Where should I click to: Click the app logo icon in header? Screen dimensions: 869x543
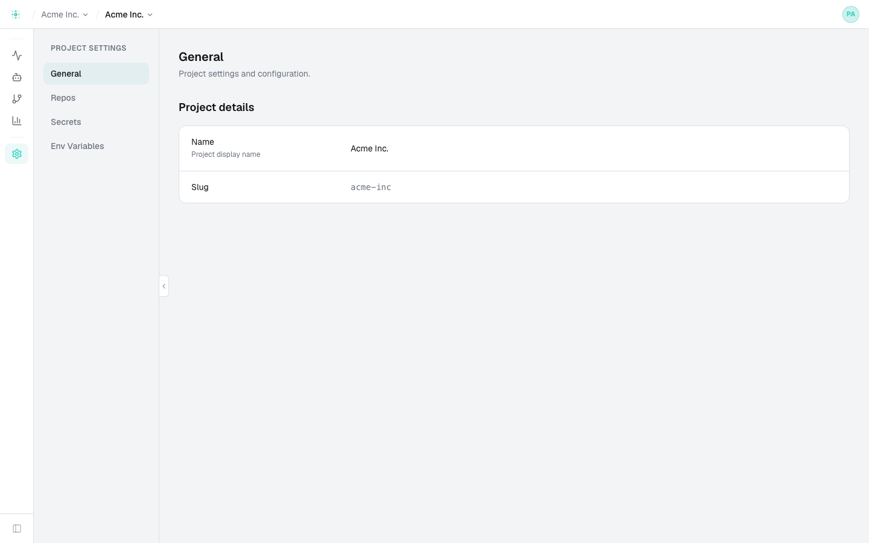pyautogui.click(x=16, y=14)
